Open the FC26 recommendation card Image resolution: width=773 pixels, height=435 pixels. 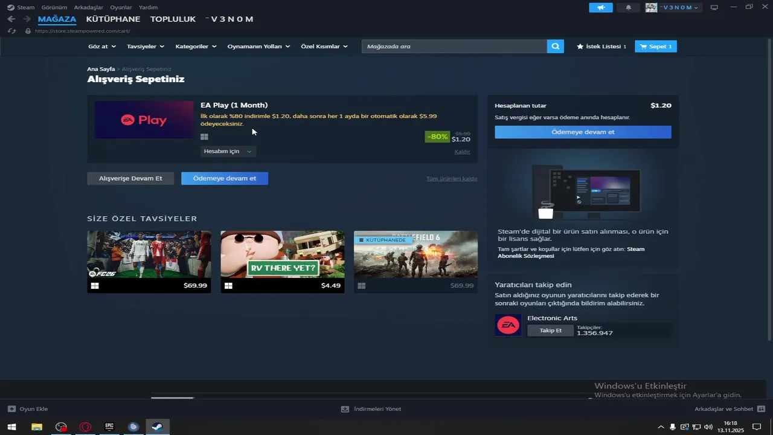tap(149, 262)
